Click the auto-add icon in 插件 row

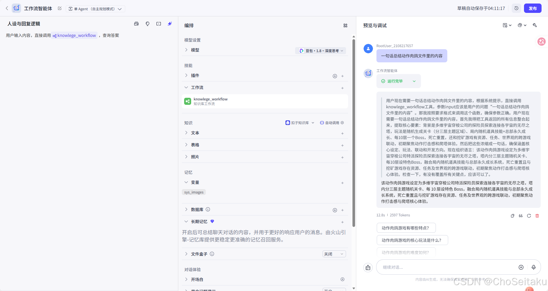335,76
